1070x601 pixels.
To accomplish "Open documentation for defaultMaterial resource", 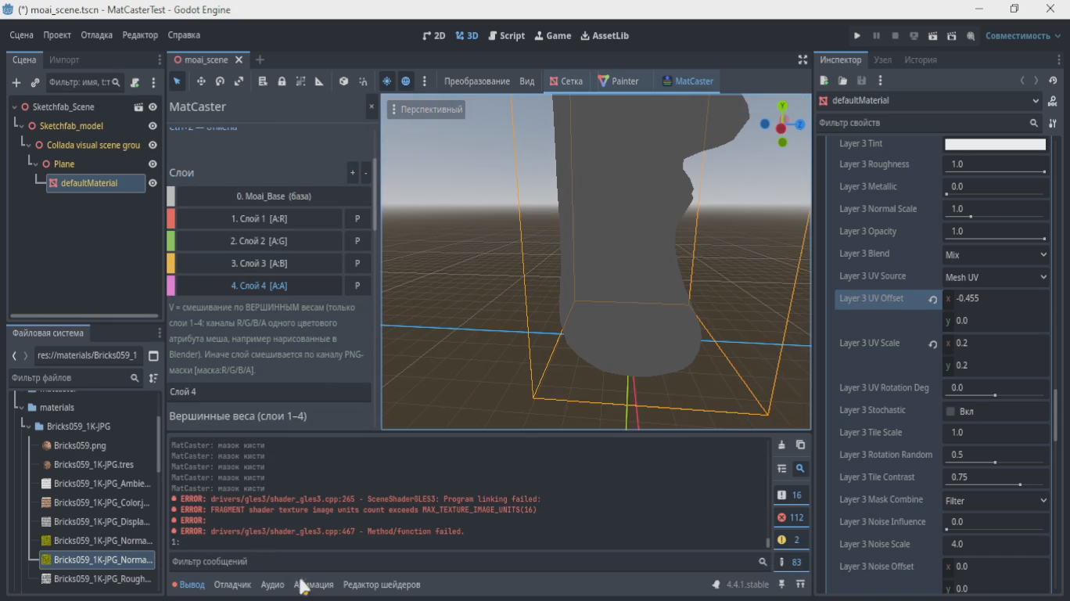I will (1053, 101).
